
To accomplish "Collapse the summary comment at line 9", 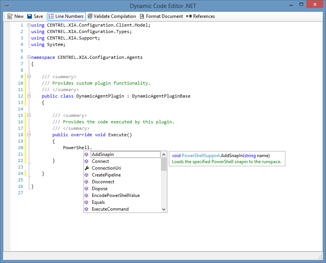I will pyautogui.click(x=29, y=77).
